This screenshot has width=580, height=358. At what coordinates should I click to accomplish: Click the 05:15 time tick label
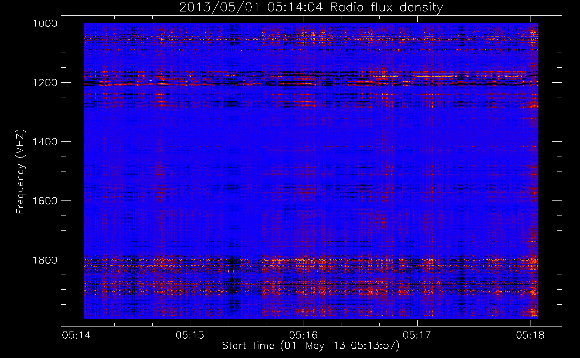click(x=190, y=335)
